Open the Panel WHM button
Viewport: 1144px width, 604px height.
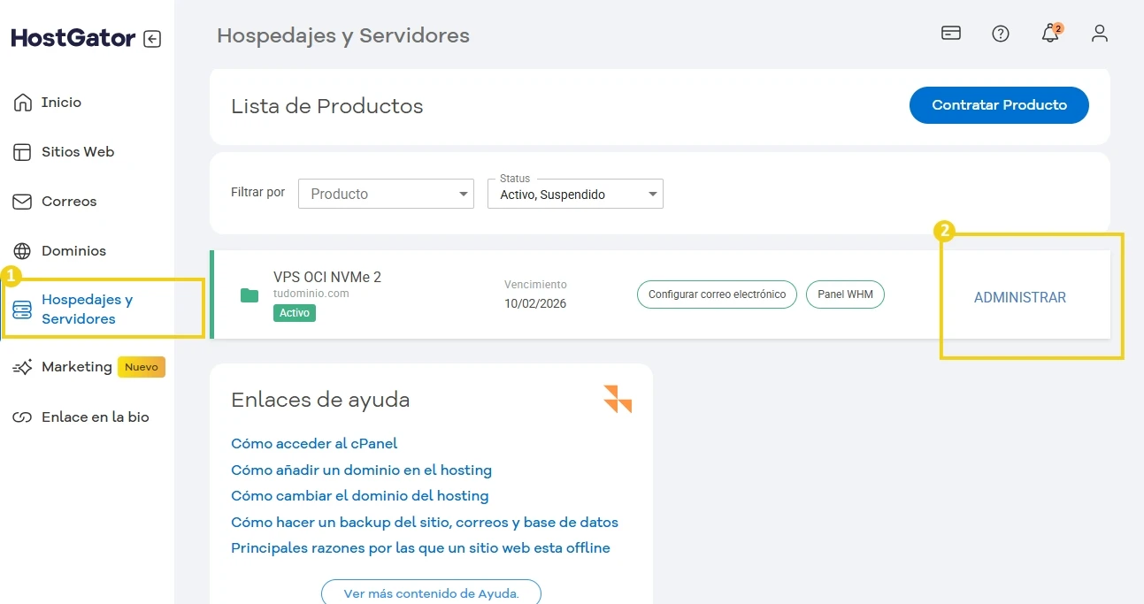coord(845,294)
